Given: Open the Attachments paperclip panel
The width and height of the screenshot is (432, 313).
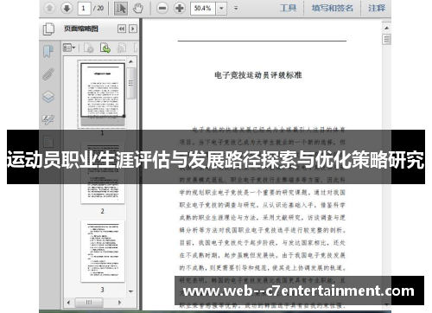Looking at the screenshot, I should click(48, 74).
